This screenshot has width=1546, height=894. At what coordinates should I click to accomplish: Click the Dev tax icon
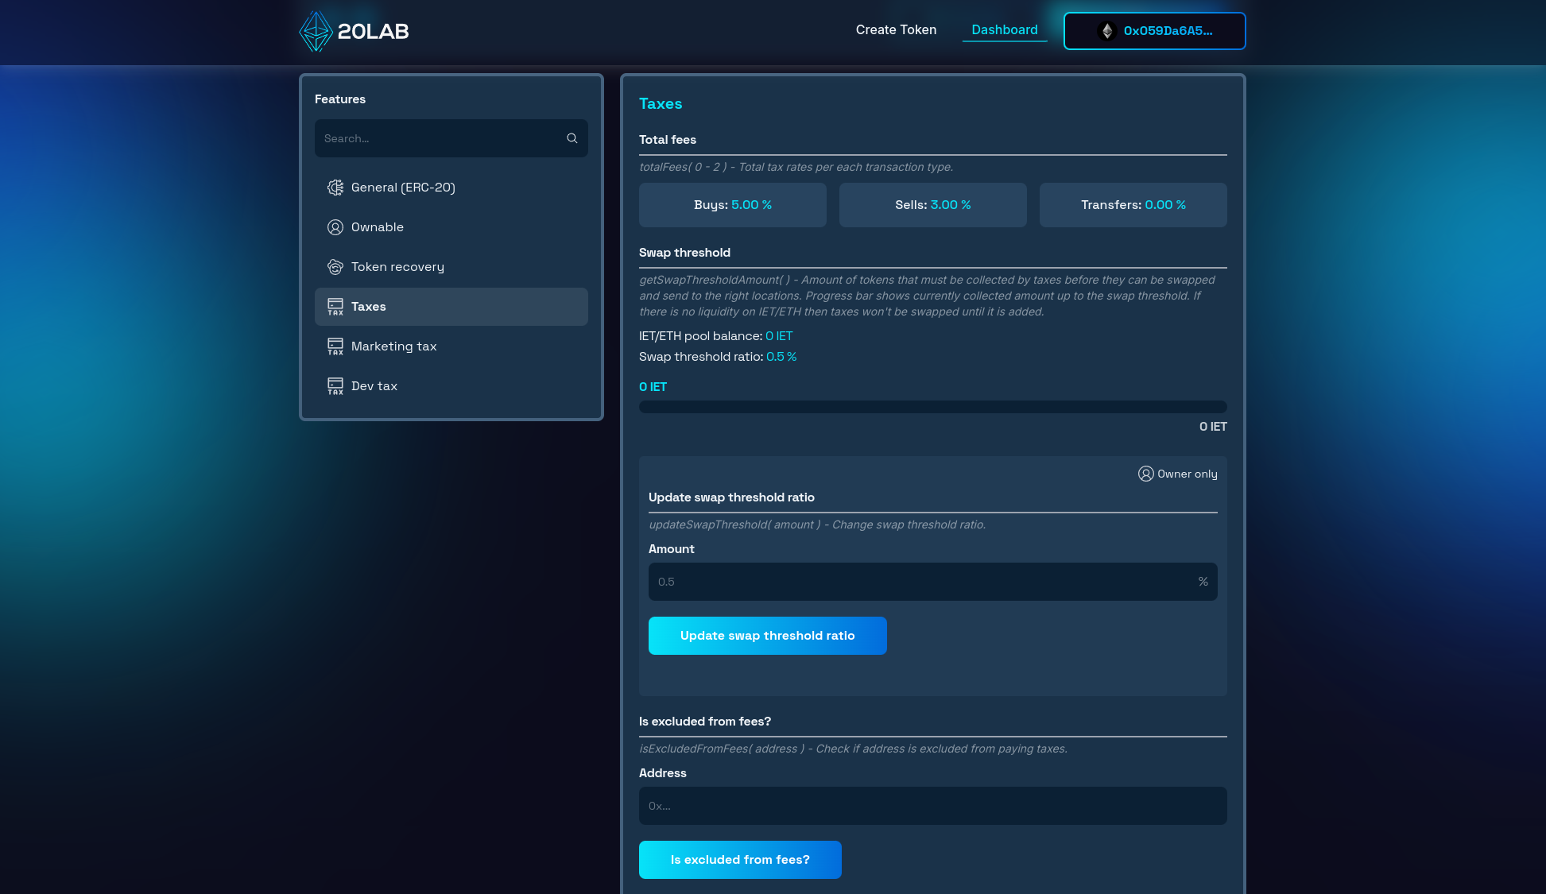click(335, 386)
